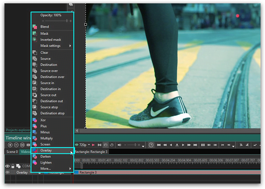The image size is (265, 189).
Task: Click the Xor blend icon
Action: 35,120
